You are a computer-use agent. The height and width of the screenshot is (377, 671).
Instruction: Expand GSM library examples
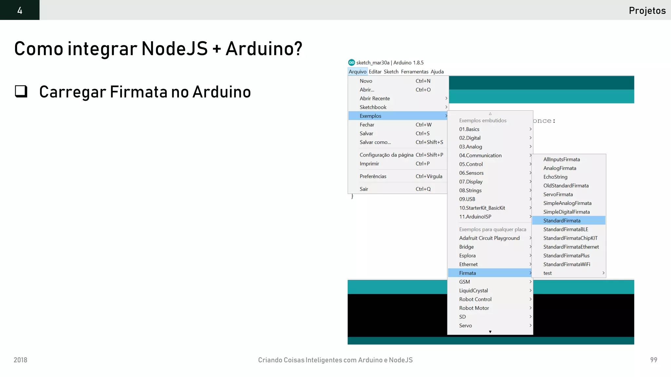[x=490, y=282]
